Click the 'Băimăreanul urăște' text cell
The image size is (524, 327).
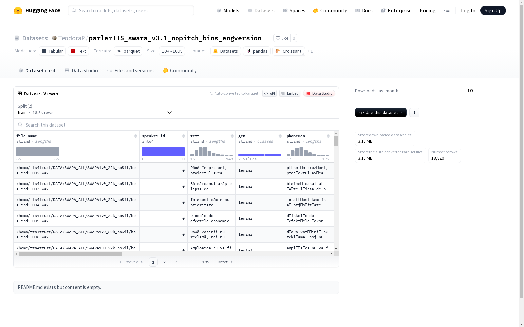click(x=212, y=186)
